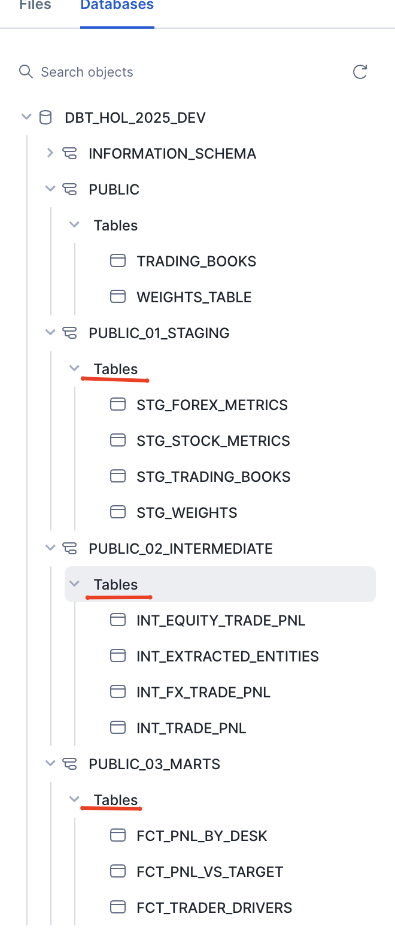This screenshot has width=395, height=935.
Task: Collapse the PUBLIC_03_MARTS schema chevron
Action: [50, 763]
